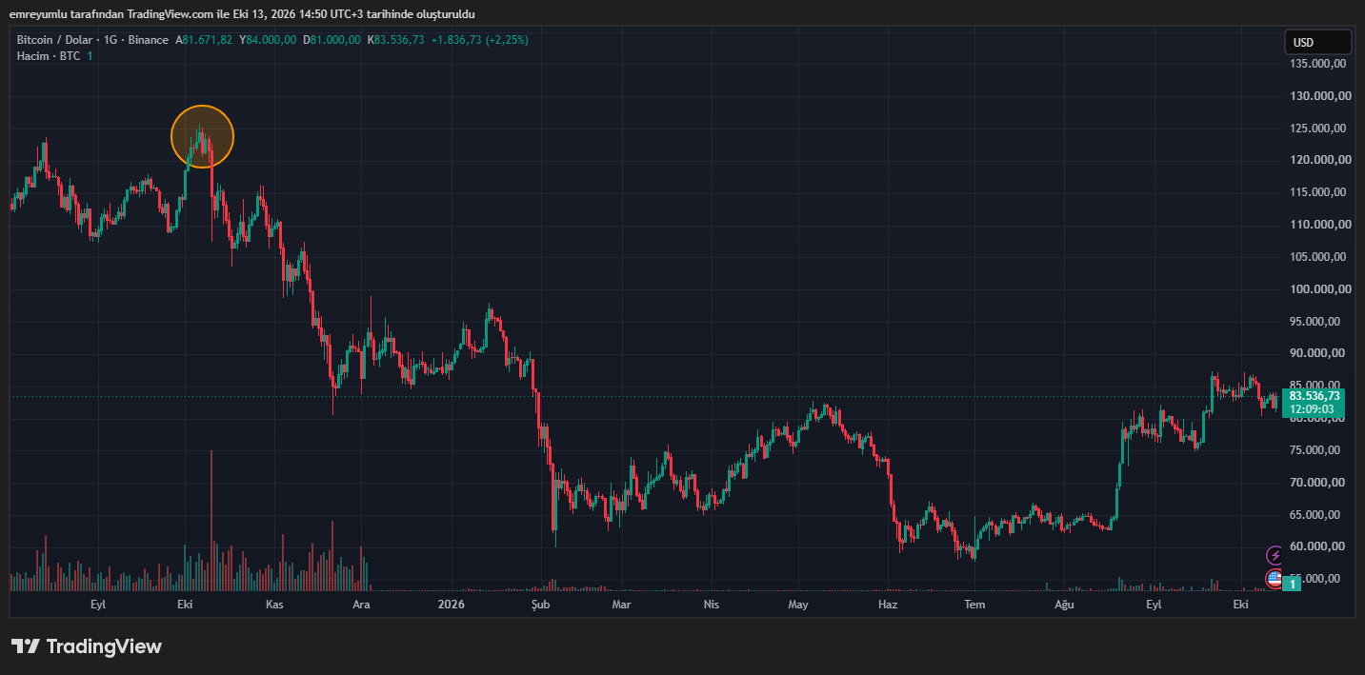The image size is (1365, 675).
Task: Click the high value Y84.000,00
Action: click(268, 40)
